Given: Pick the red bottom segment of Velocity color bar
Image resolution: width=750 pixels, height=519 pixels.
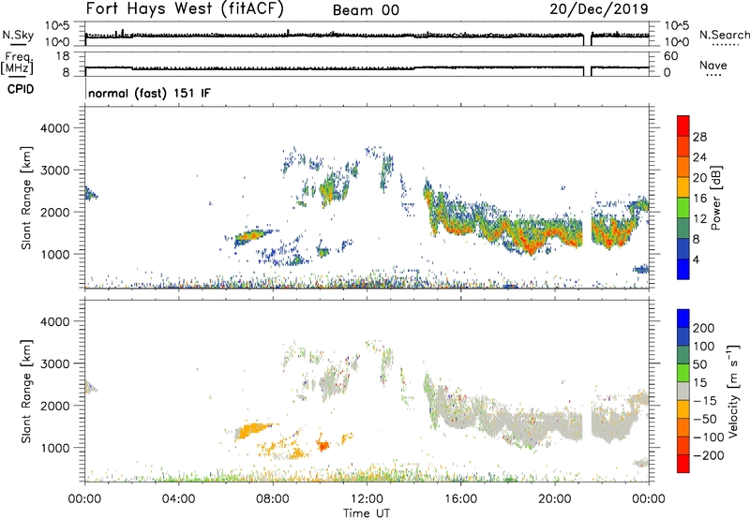Looking at the screenshot, I should pos(683,464).
